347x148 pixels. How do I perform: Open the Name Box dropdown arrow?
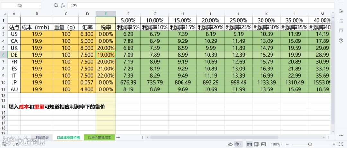[x=40, y=5]
